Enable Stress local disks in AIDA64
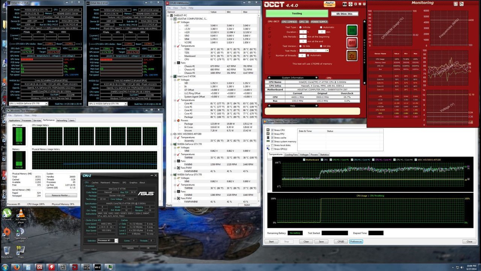Image resolution: width=481 pixels, height=271 pixels. coord(273,145)
